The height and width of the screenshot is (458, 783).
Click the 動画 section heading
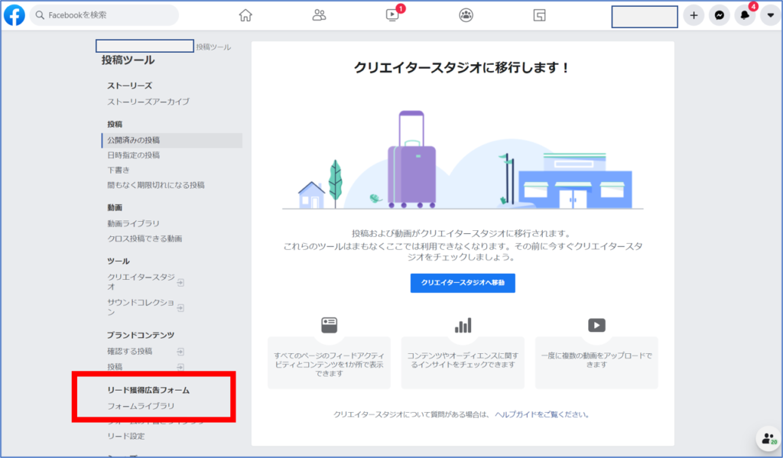pos(115,207)
